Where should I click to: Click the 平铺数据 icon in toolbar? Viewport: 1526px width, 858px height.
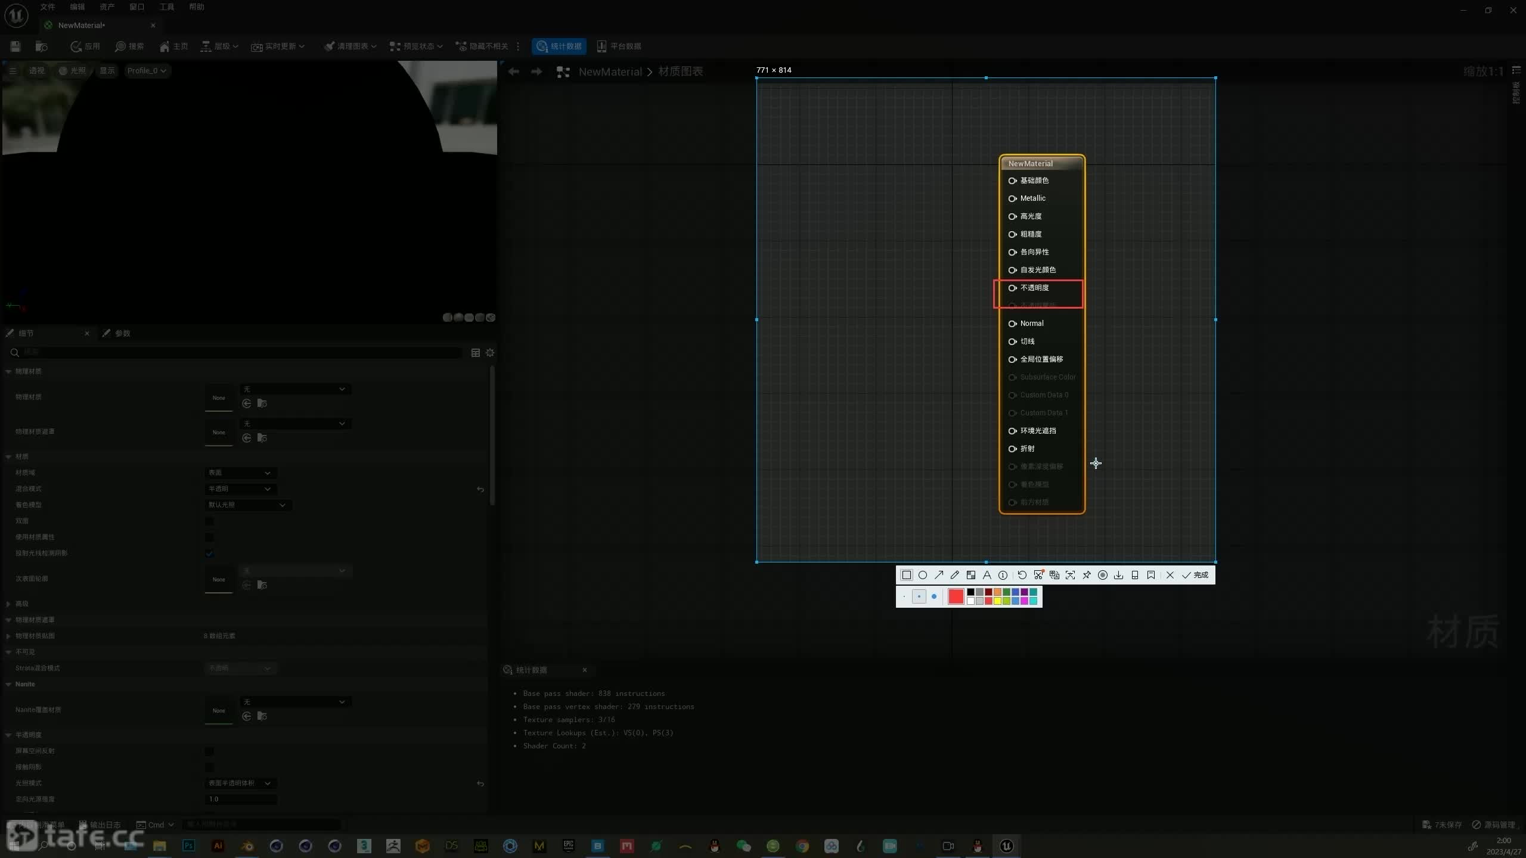coord(618,46)
